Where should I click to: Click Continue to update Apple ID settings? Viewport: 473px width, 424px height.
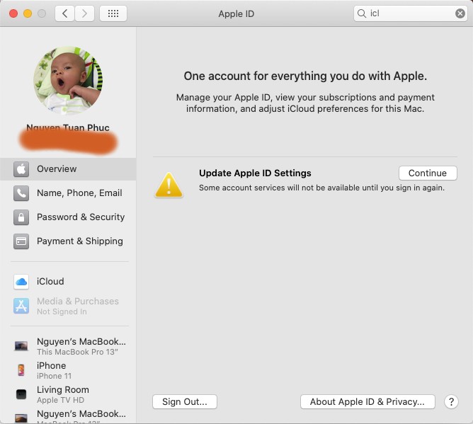pos(428,173)
